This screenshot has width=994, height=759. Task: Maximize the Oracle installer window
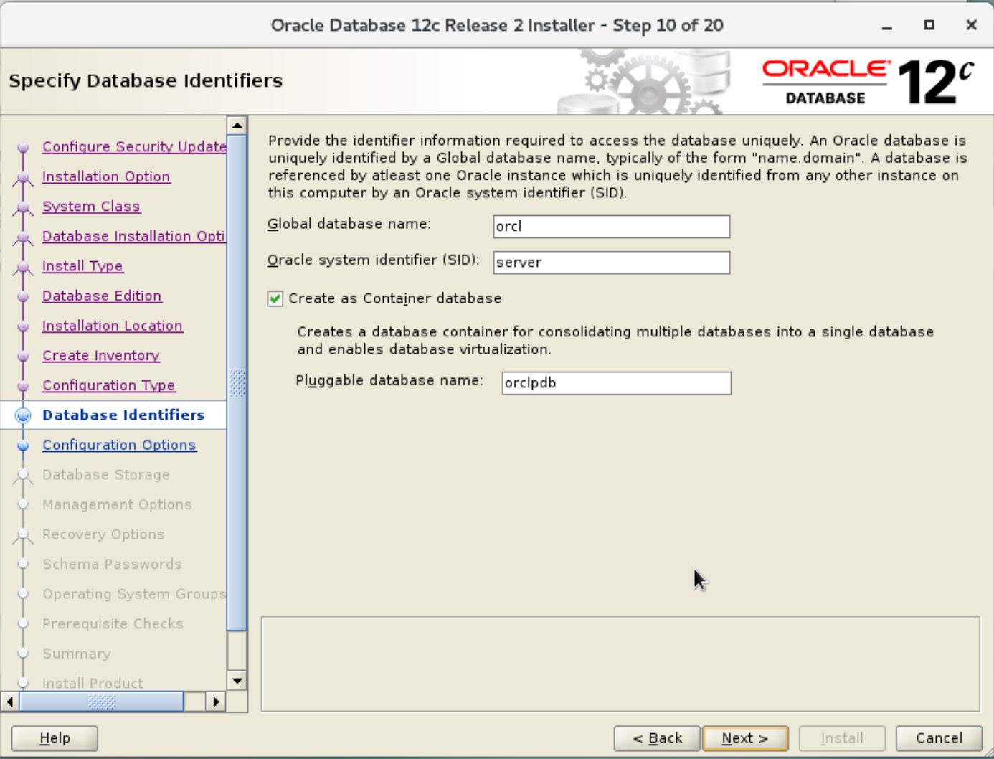click(929, 25)
